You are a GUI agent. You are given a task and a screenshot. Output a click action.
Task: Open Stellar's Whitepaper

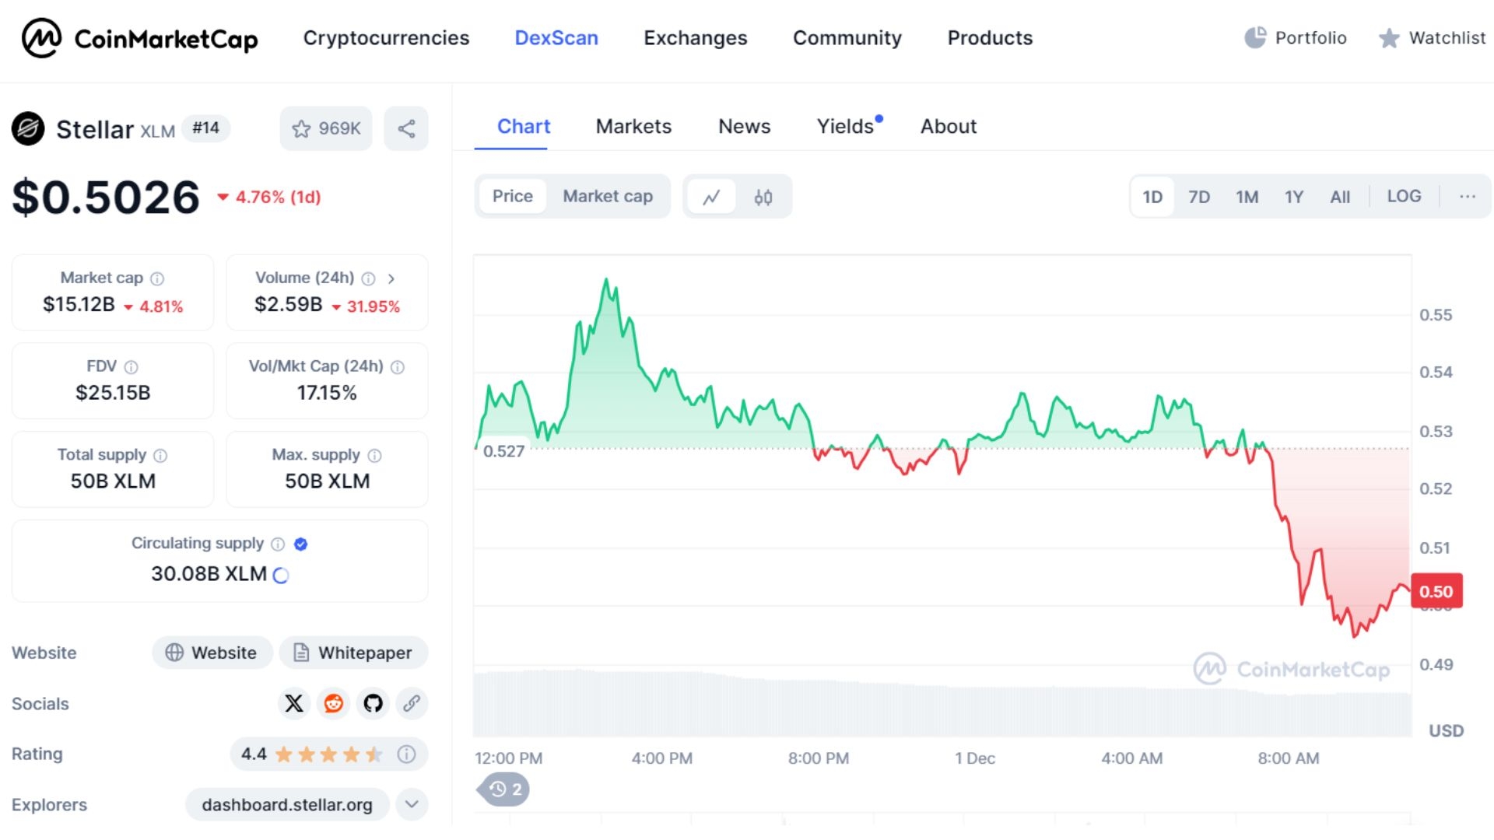click(353, 653)
